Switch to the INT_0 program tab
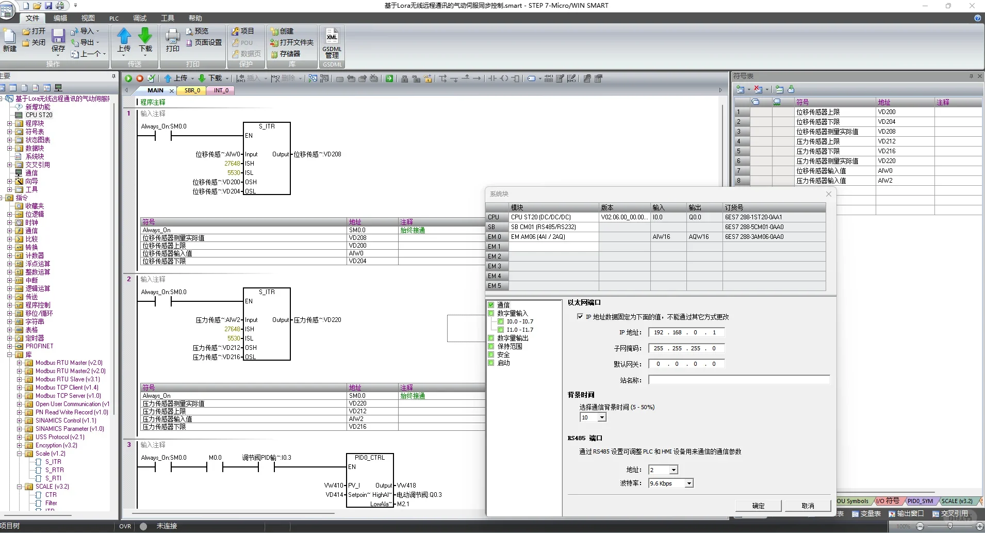The width and height of the screenshot is (985, 533). [x=221, y=90]
